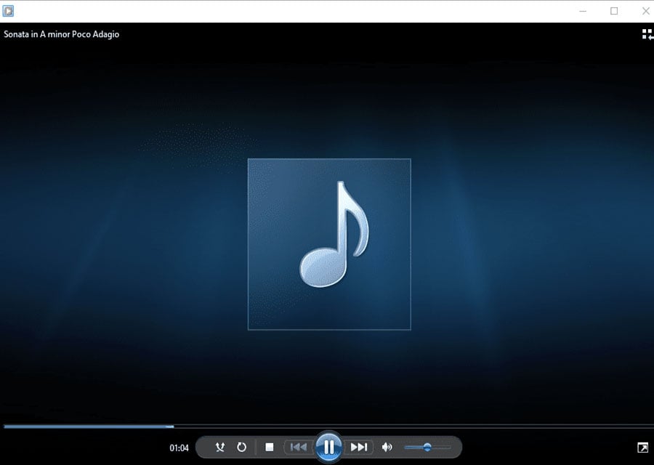Click the played portion of the seek bar
Image resolution: width=654 pixels, height=465 pixels.
pyautogui.click(x=87, y=426)
